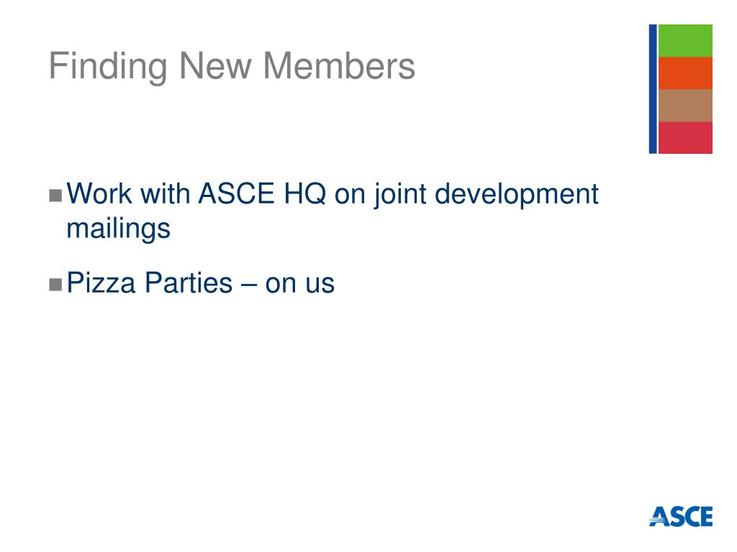Click the 'HQ' text in first bullet
This screenshot has width=737, height=552.
click(304, 193)
